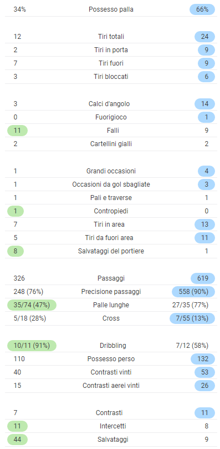Click the green Falli value 11
This screenshot has width=220, height=449.
(17, 131)
